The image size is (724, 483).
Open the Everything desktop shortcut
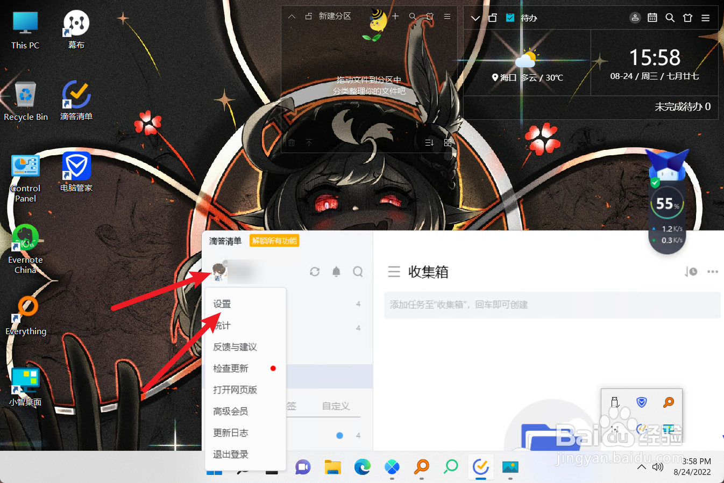pos(26,316)
